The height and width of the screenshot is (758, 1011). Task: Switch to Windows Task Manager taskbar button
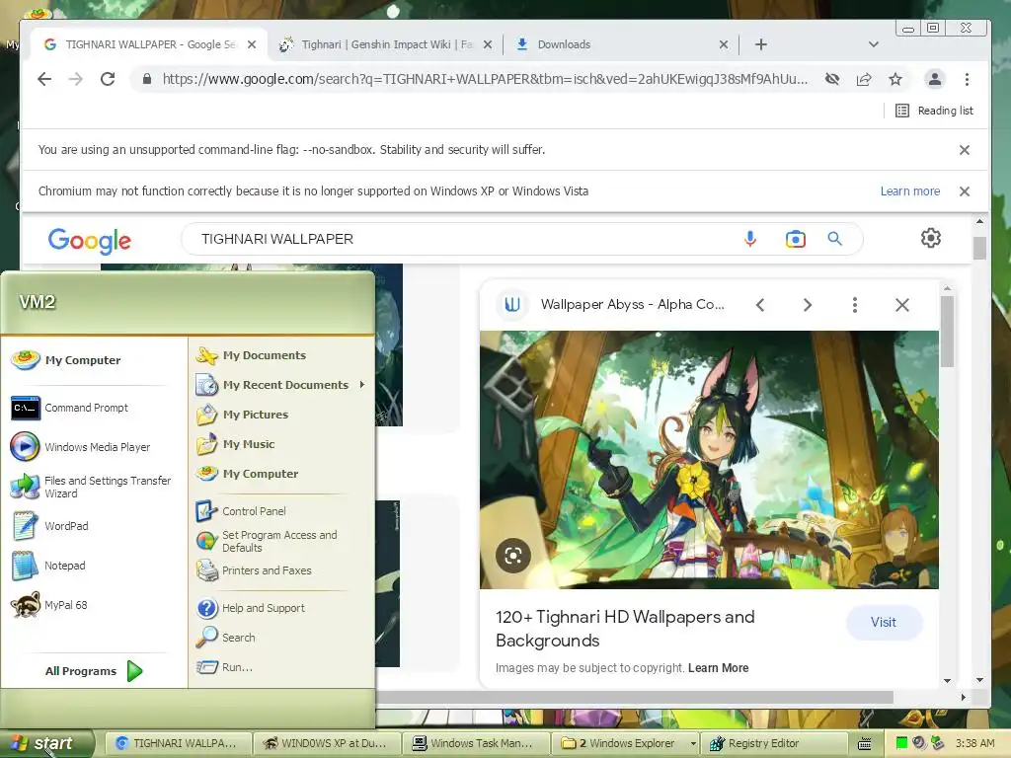pos(475,743)
